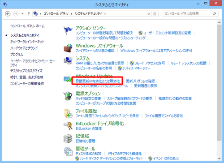Click the File History folder icon
Screen dimensions: 224x163
click(x=68, y=113)
